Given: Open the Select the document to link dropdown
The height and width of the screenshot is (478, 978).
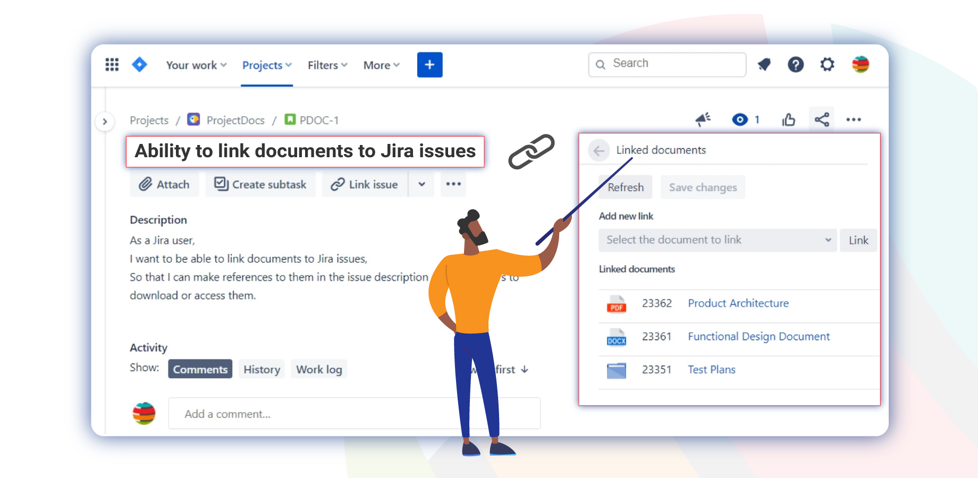Looking at the screenshot, I should coord(718,240).
